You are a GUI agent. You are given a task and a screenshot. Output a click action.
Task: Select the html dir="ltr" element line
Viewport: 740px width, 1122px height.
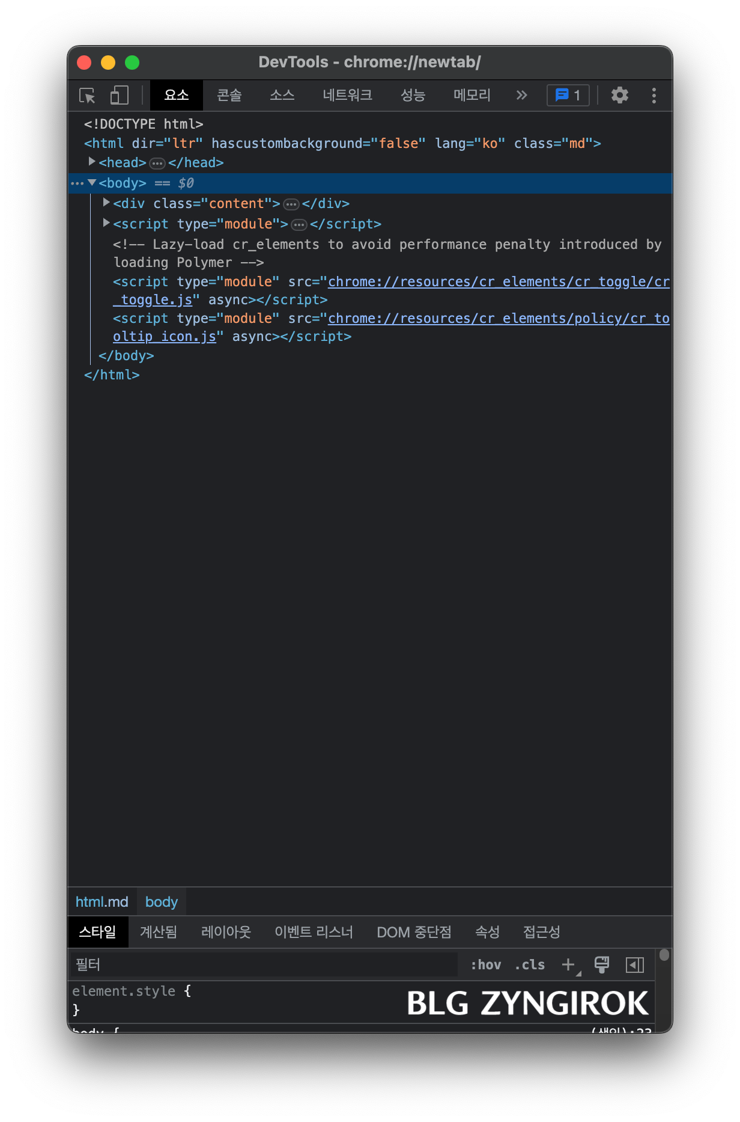tap(342, 143)
